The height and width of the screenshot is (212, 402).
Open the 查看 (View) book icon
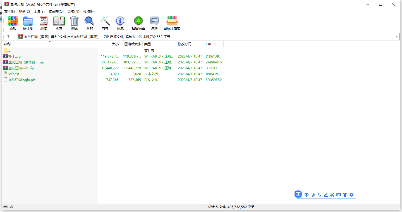pyautogui.click(x=59, y=23)
